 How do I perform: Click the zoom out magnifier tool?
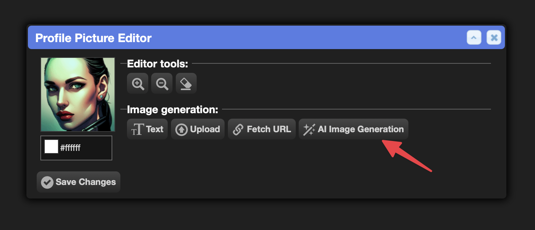point(162,84)
